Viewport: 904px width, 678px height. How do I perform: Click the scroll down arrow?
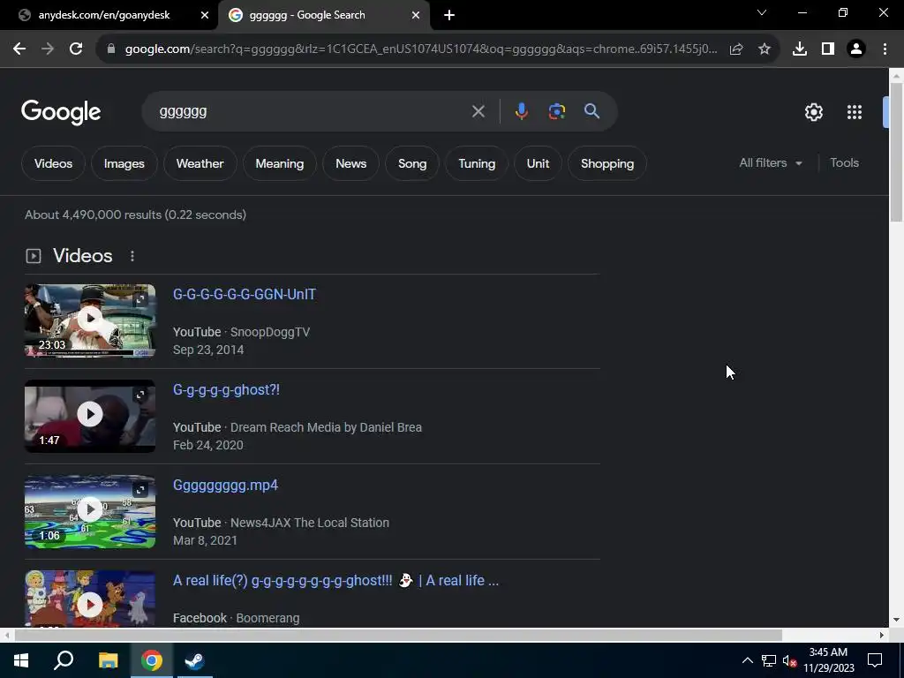pyautogui.click(x=896, y=621)
